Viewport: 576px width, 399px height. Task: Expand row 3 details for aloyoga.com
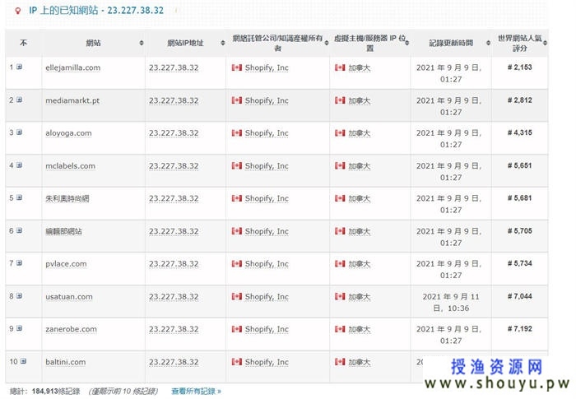coord(19,132)
